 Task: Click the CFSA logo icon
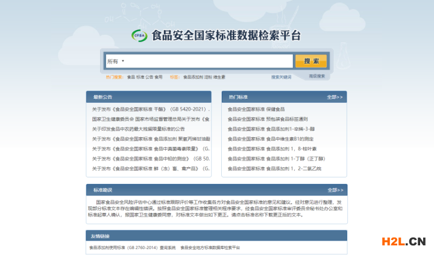[139, 35]
